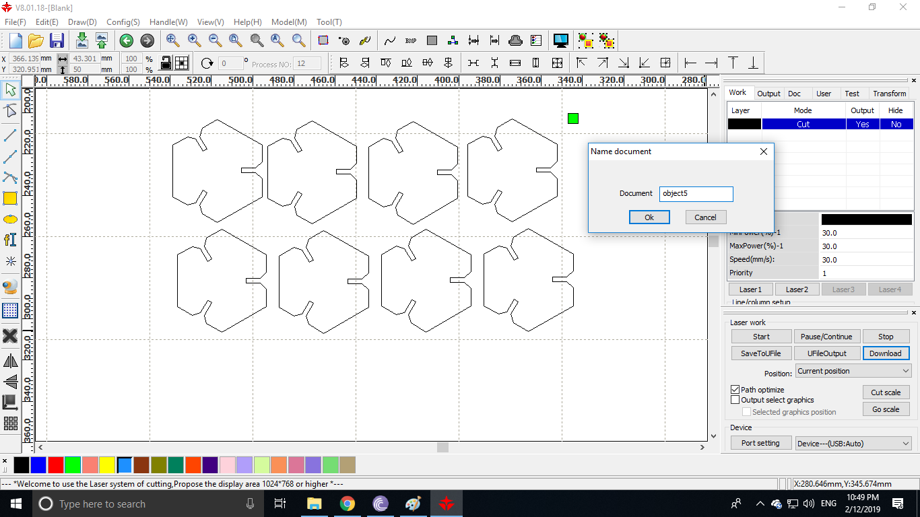The height and width of the screenshot is (517, 920).
Task: Open the Draw(D) menu
Action: tap(82, 22)
